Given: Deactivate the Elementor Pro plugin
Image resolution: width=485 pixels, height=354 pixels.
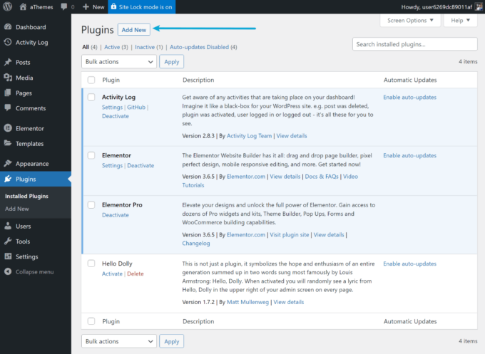Looking at the screenshot, I should pos(116,215).
